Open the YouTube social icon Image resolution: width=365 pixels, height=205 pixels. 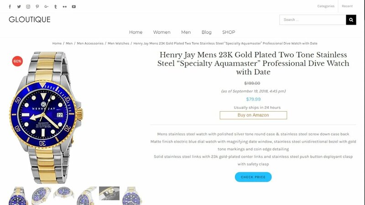pyautogui.click(x=74, y=6)
